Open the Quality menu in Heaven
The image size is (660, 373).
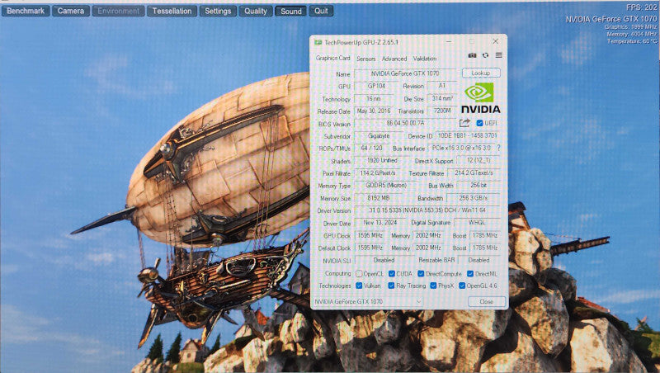(256, 11)
